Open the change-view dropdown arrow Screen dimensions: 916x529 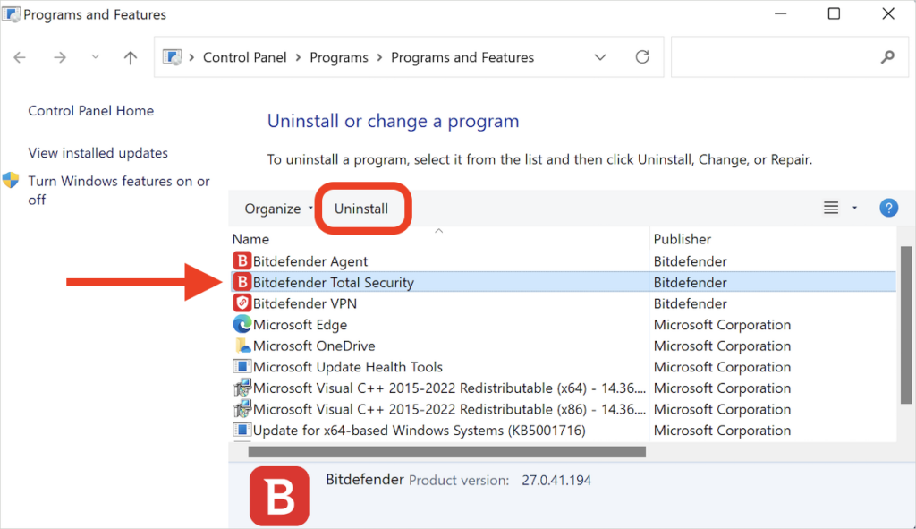point(853,207)
